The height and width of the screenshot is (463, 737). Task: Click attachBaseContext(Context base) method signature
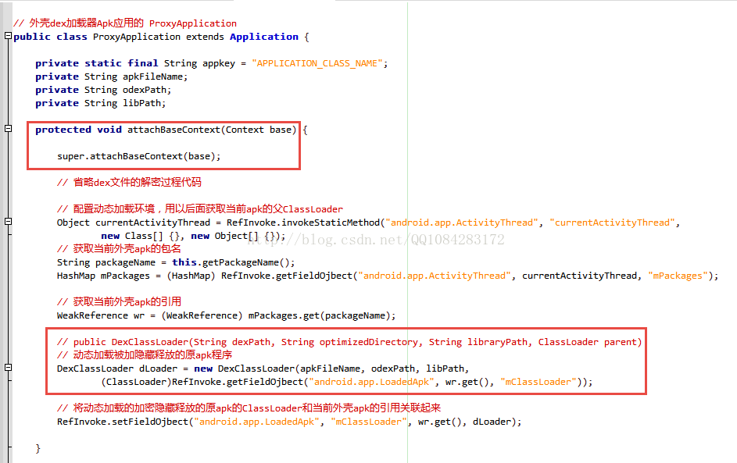[166, 130]
